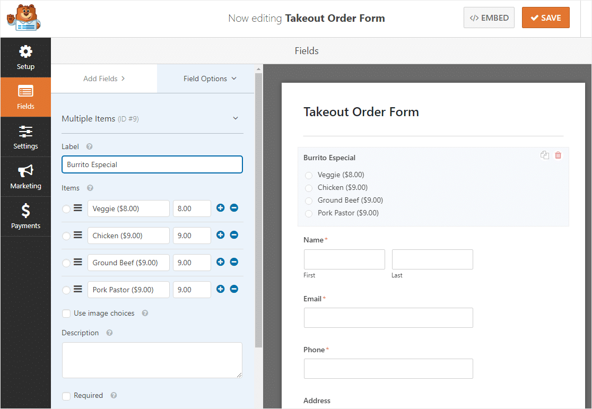Open the Setup gear panel
This screenshot has height=409, width=592.
pyautogui.click(x=25, y=57)
